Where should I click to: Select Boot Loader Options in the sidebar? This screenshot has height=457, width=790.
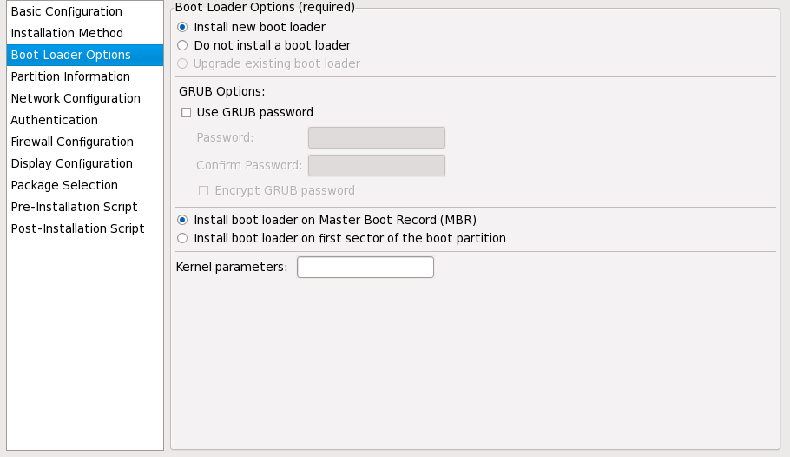70,55
